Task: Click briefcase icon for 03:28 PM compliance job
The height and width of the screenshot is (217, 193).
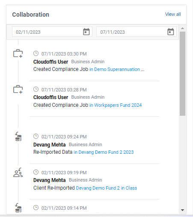Action: [18, 89]
